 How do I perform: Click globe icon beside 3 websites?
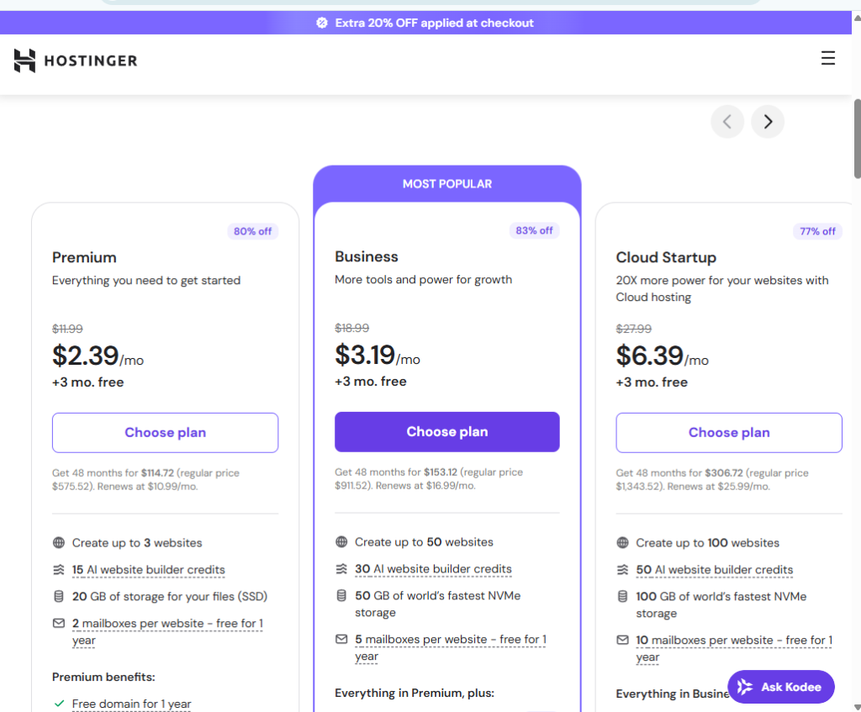[x=59, y=543]
